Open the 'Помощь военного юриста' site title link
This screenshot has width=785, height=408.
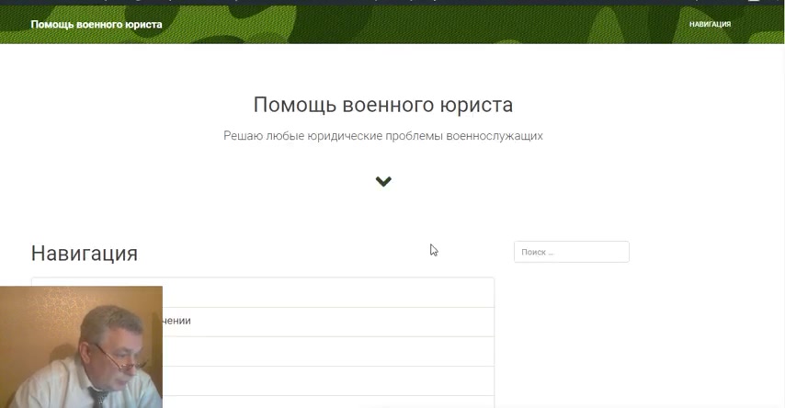(97, 25)
